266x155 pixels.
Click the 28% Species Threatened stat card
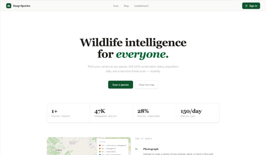154,113
